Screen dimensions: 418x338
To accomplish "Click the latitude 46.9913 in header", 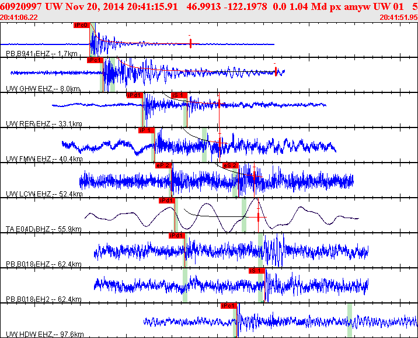I will pos(204,6).
